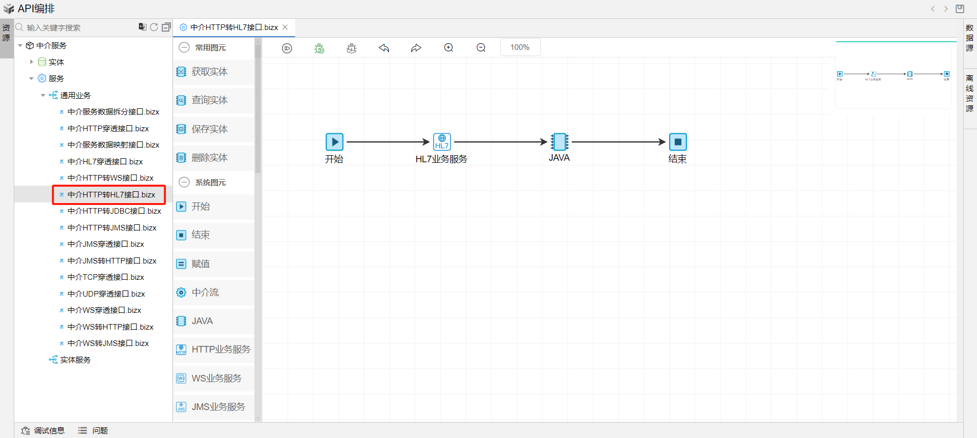Pick the HTTP业务服务 palette element

220,349
